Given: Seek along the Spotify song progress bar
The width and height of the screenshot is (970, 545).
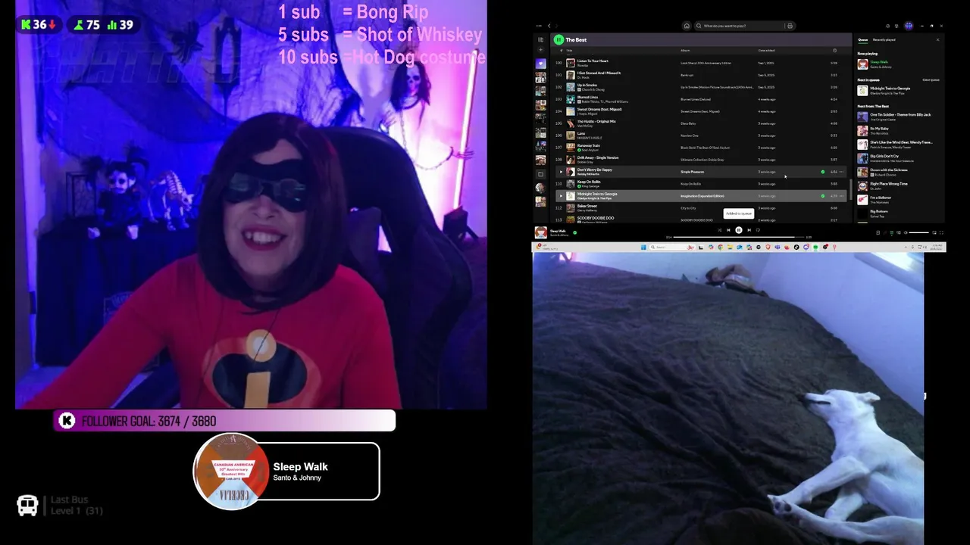Looking at the screenshot, I should click(739, 237).
